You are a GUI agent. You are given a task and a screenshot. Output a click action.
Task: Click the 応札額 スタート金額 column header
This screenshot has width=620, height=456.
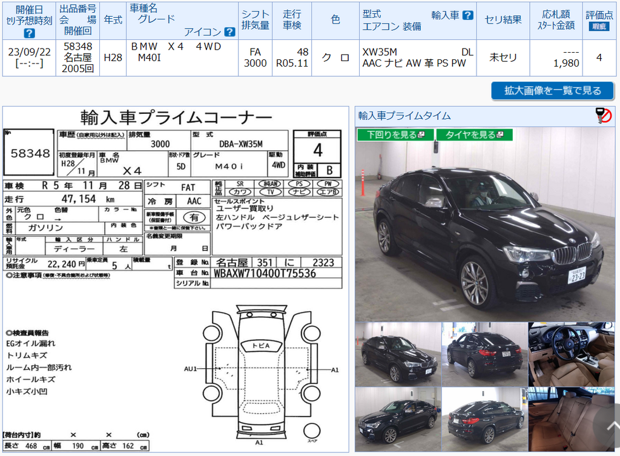pyautogui.click(x=556, y=20)
